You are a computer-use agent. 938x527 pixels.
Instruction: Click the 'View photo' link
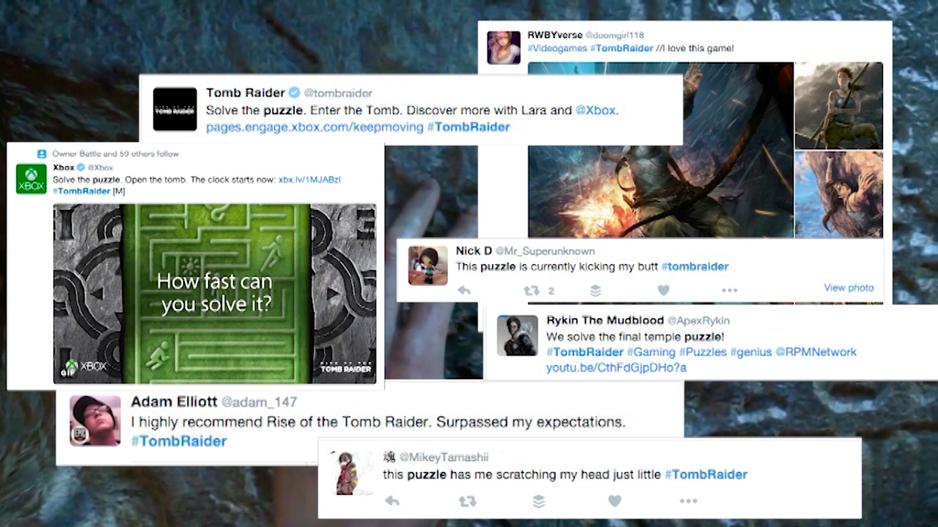(x=849, y=288)
